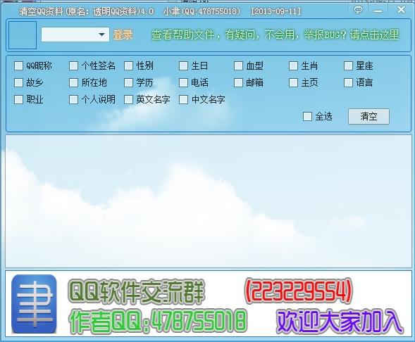Open the green help file link
The height and width of the screenshot is (342, 415).
275,34
